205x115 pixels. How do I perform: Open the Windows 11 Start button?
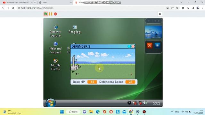click(x=62, y=112)
